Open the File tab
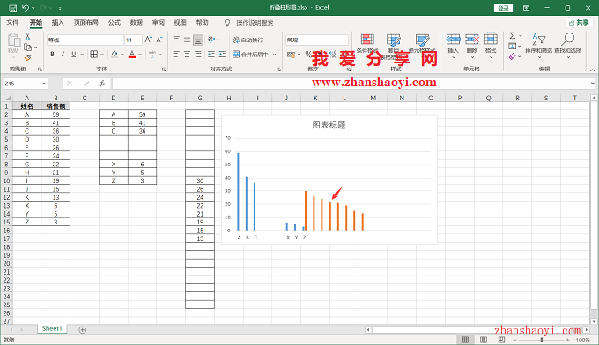The width and height of the screenshot is (599, 345). [x=12, y=23]
